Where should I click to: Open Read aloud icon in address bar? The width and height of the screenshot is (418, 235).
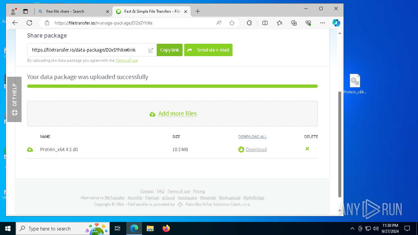[x=219, y=23]
